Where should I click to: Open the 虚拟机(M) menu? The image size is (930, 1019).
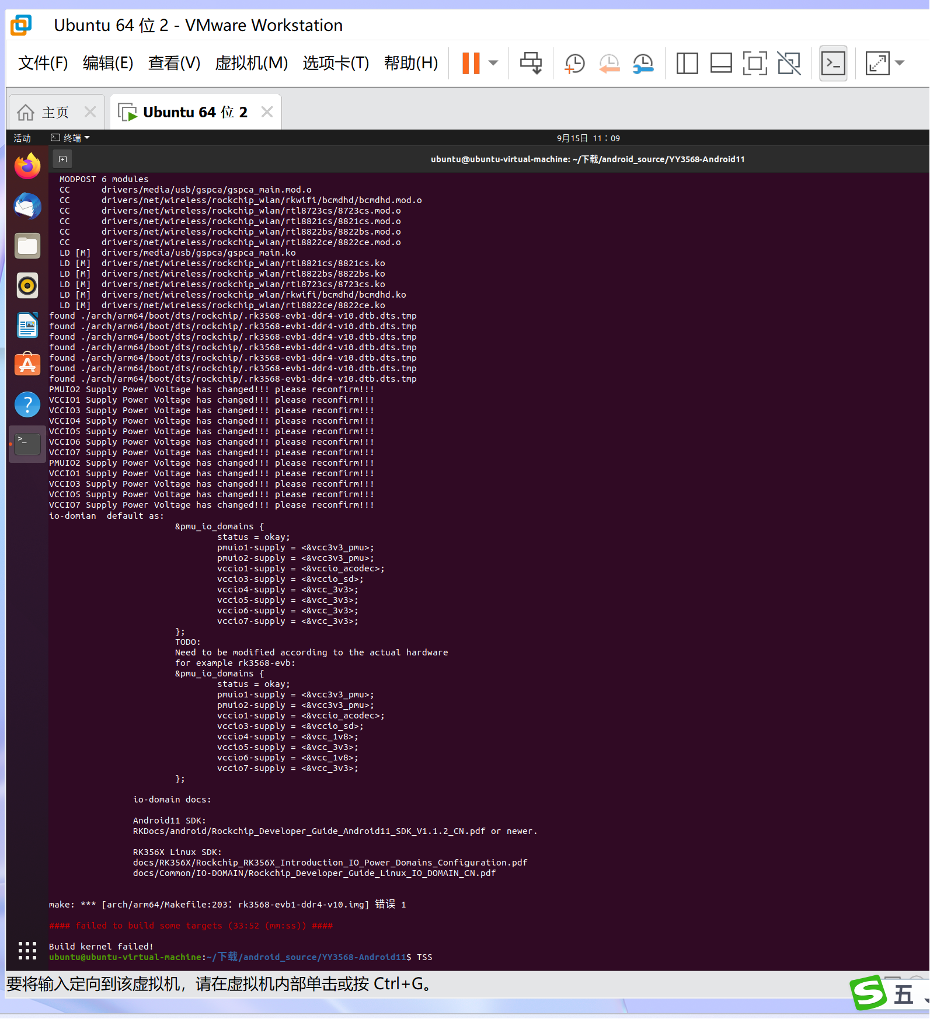point(251,63)
